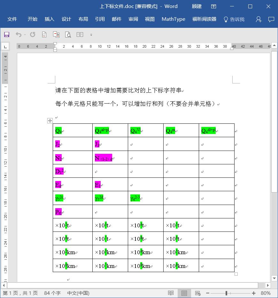The image size is (278, 298).
Task: Save the document via the floppy disk icon
Action: 6,35
